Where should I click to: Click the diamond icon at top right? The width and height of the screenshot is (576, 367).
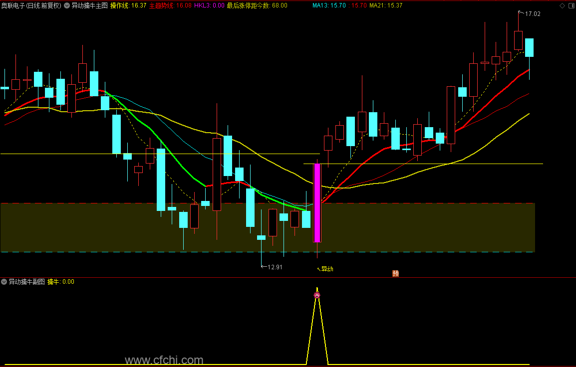(562, 5)
